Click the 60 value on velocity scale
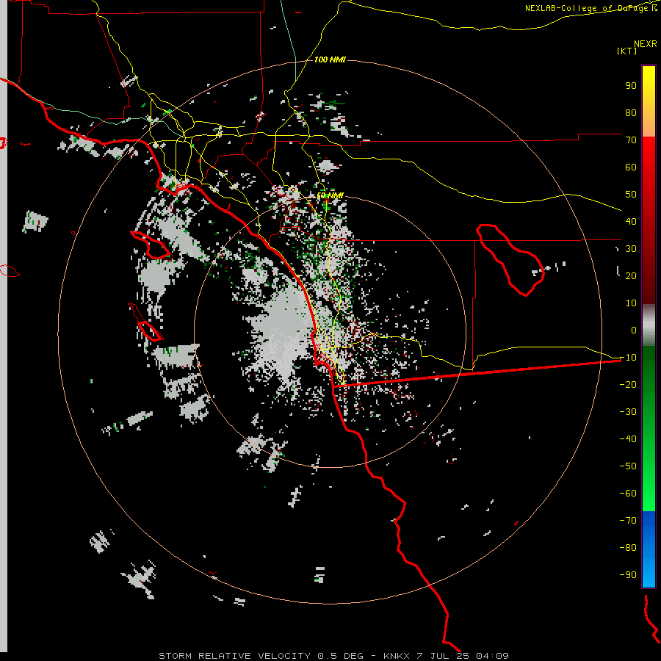The height and width of the screenshot is (661, 661). click(631, 167)
